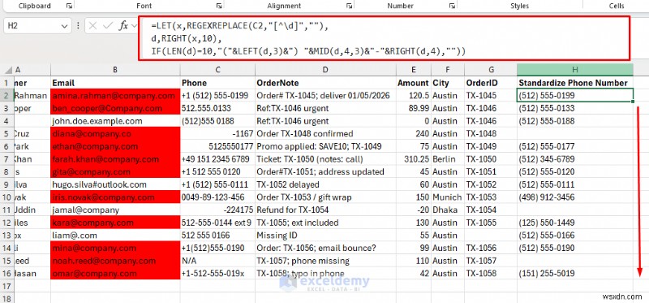649x303 pixels.
Task: Select note 'Promo applied: SAVE10; TX-1049'
Action: [325, 146]
